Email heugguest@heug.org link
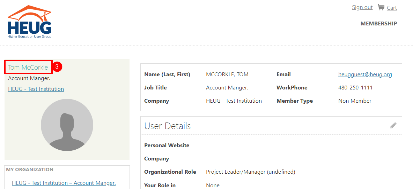 point(365,74)
